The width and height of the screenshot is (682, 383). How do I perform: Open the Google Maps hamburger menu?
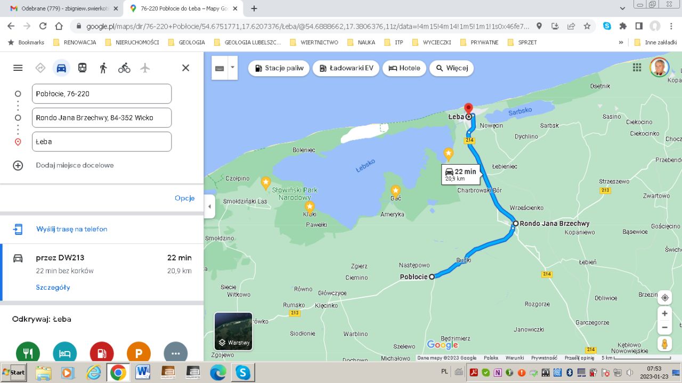pos(18,68)
